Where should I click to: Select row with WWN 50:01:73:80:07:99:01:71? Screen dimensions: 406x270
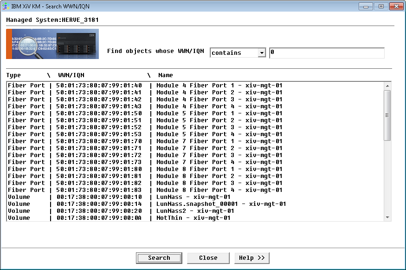(x=195, y=148)
